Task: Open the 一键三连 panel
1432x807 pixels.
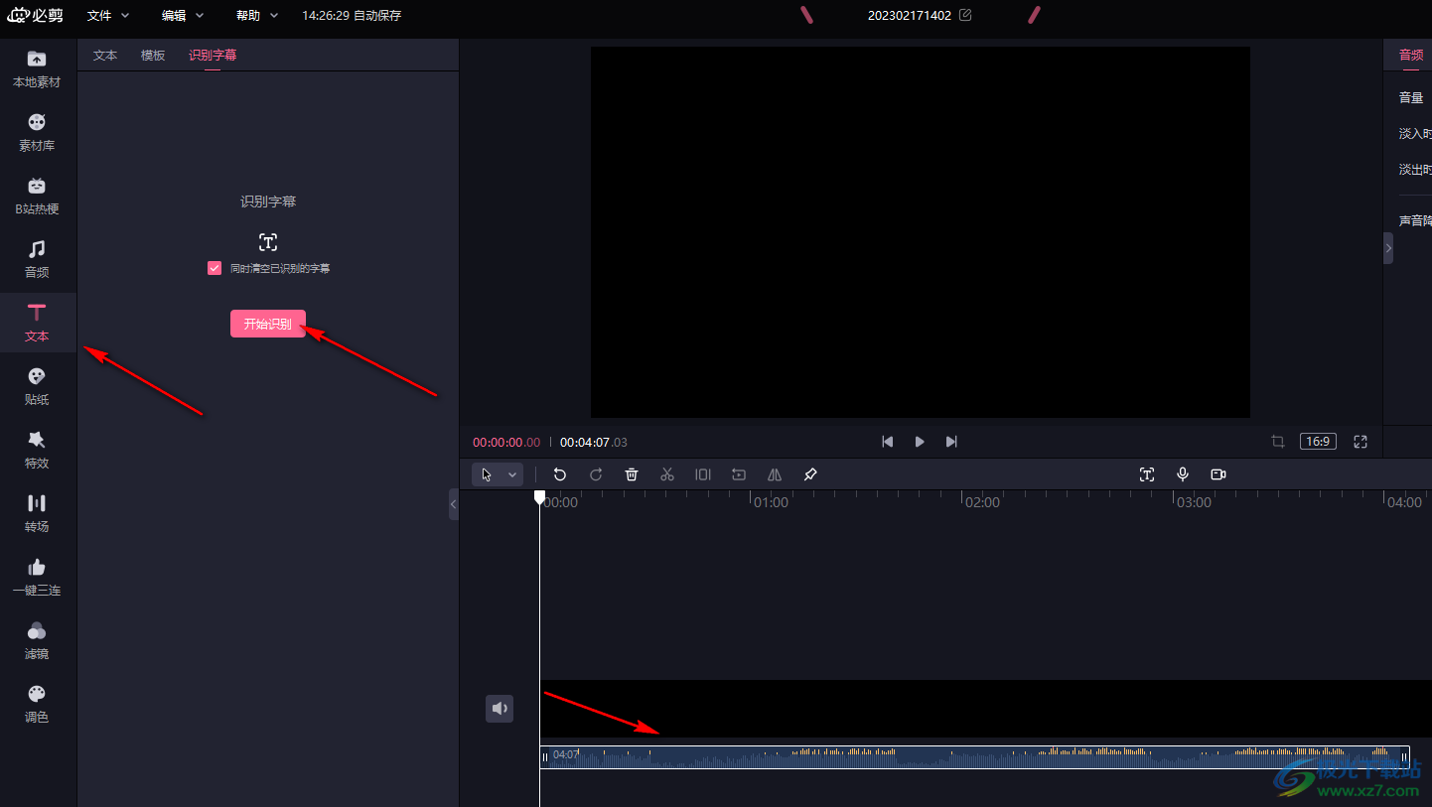Action: click(37, 577)
